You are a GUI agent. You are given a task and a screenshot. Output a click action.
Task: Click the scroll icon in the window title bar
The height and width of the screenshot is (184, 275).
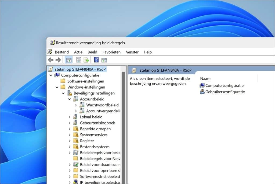52,43
